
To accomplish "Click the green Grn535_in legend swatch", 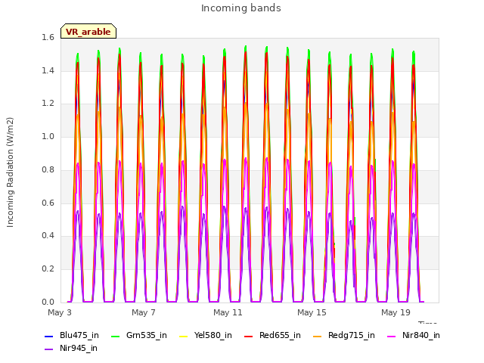I will [115, 336].
